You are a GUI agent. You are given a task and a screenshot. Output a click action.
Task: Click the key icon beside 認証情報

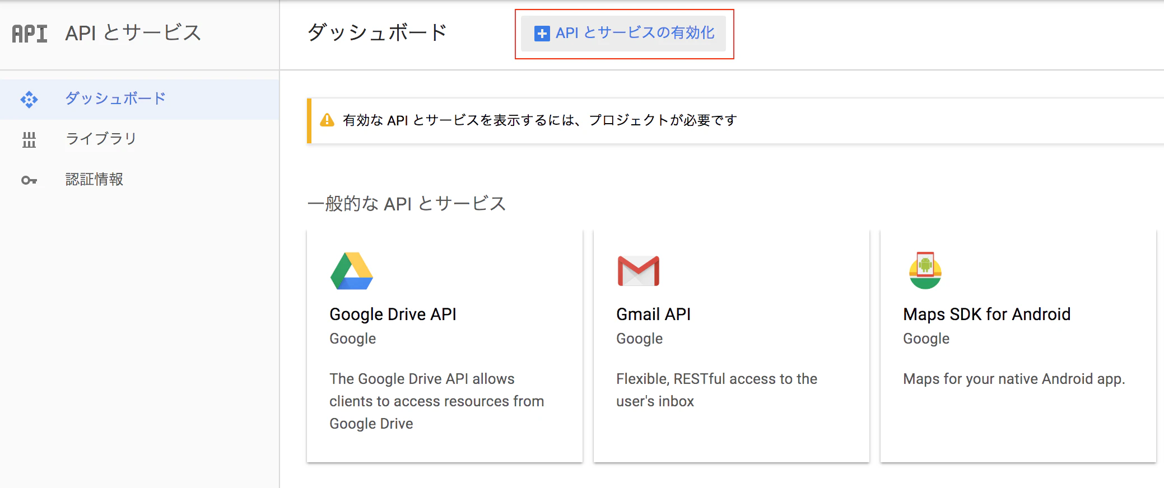[29, 180]
